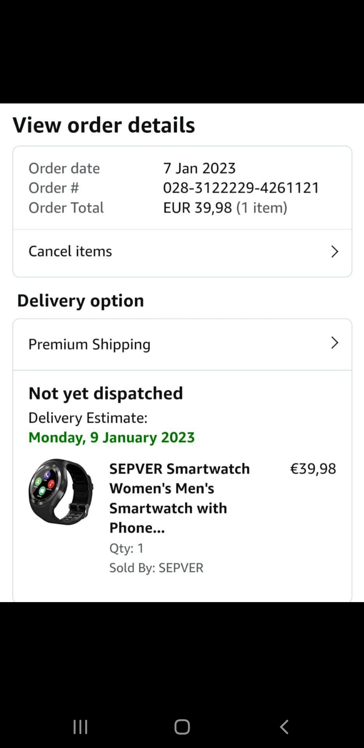Tap the Delivery Estimate label
This screenshot has width=364, height=748.
88,418
